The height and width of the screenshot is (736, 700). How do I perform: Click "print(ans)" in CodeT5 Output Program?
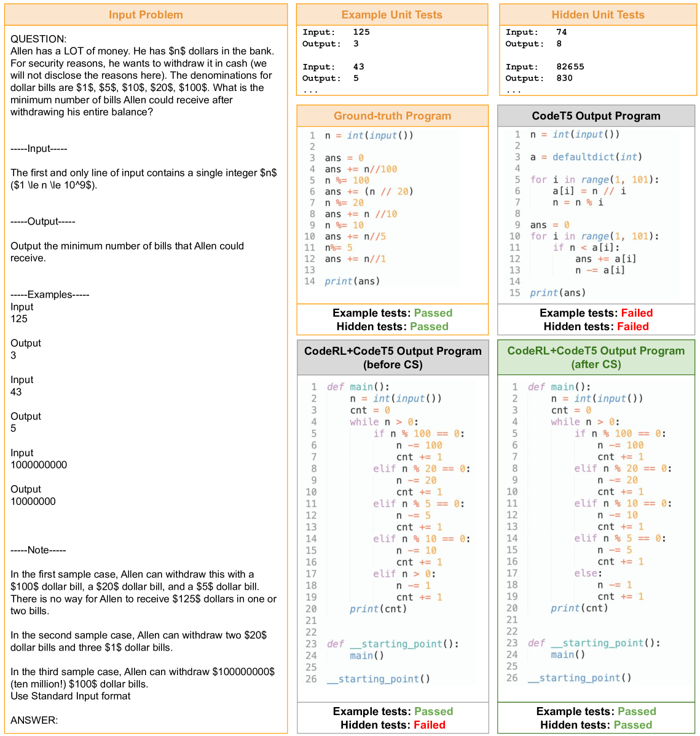coord(558,293)
